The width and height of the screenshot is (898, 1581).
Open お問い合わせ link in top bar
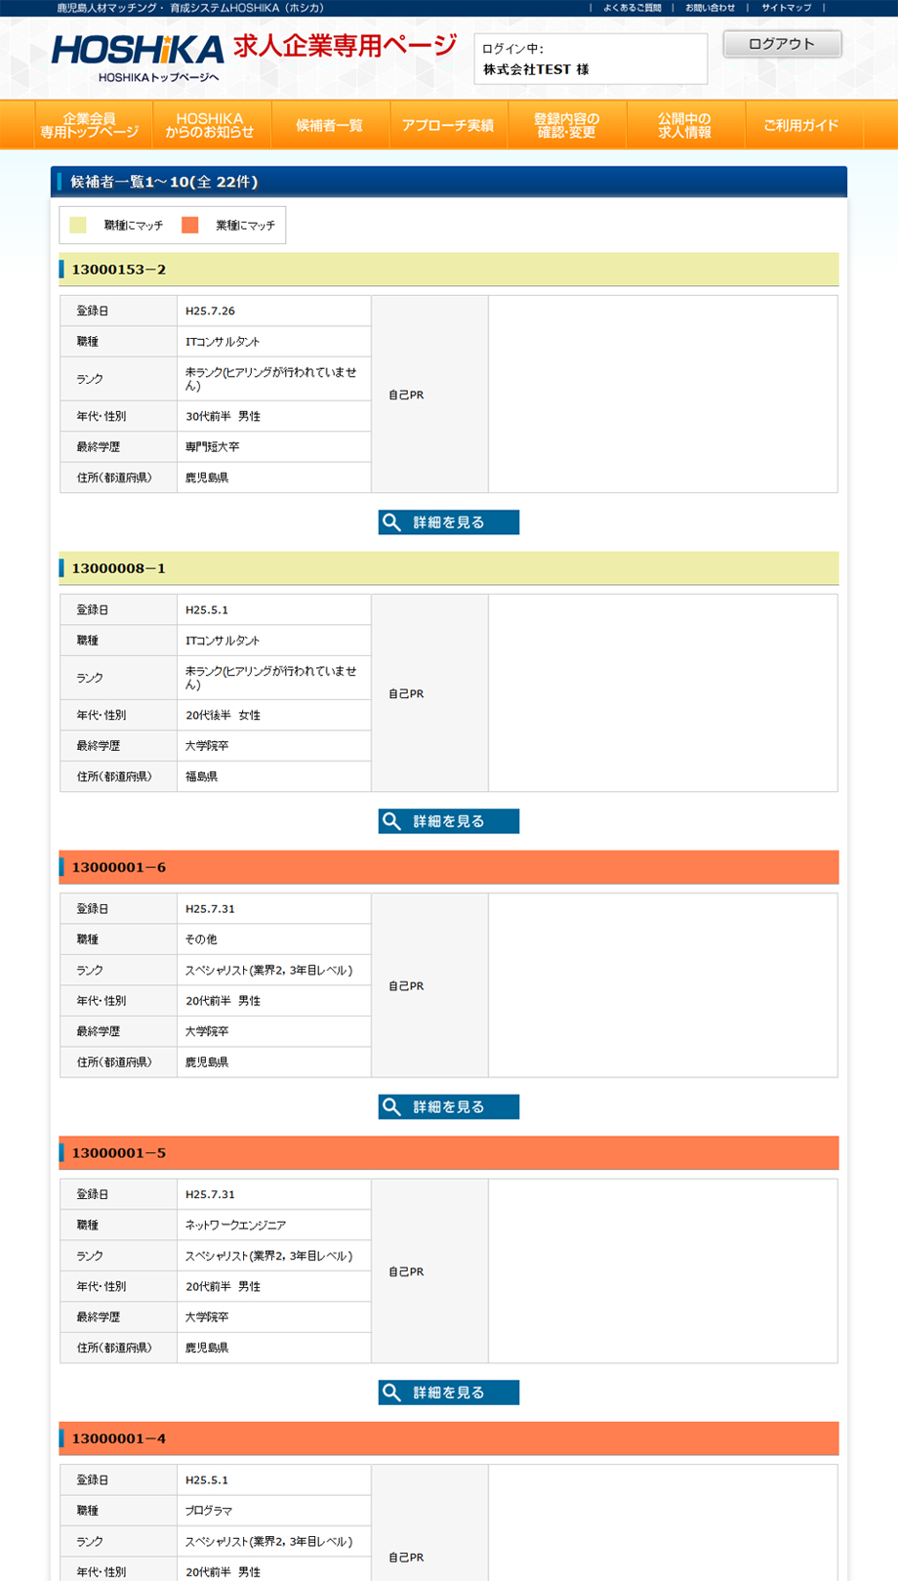tap(710, 8)
